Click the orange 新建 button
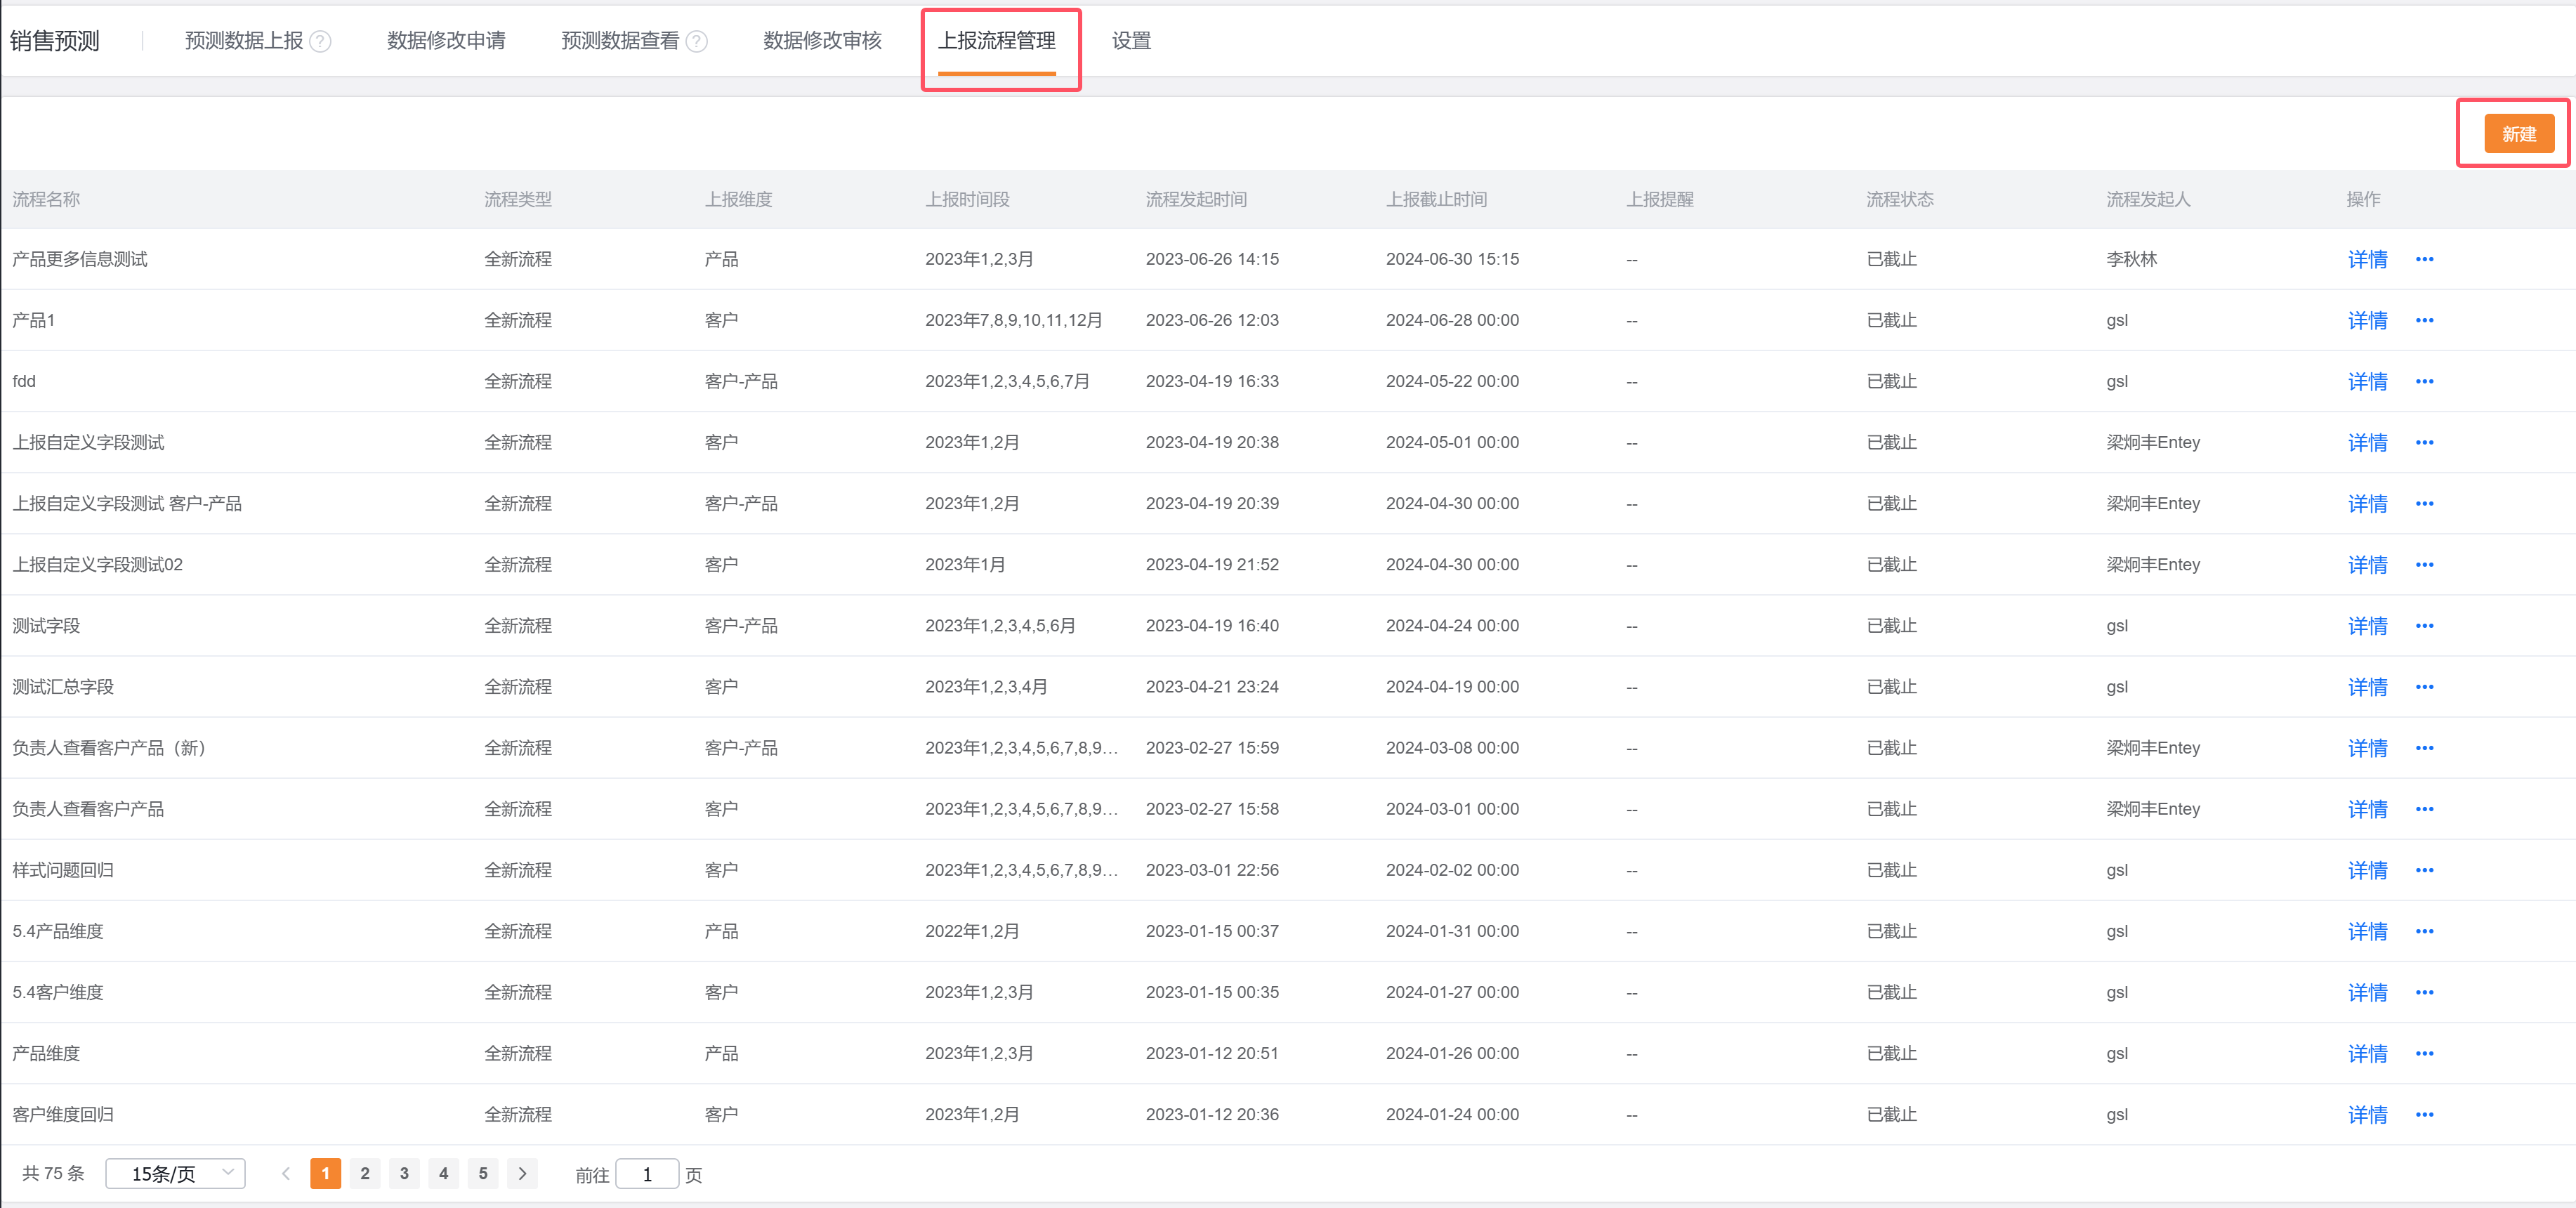 point(2518,134)
